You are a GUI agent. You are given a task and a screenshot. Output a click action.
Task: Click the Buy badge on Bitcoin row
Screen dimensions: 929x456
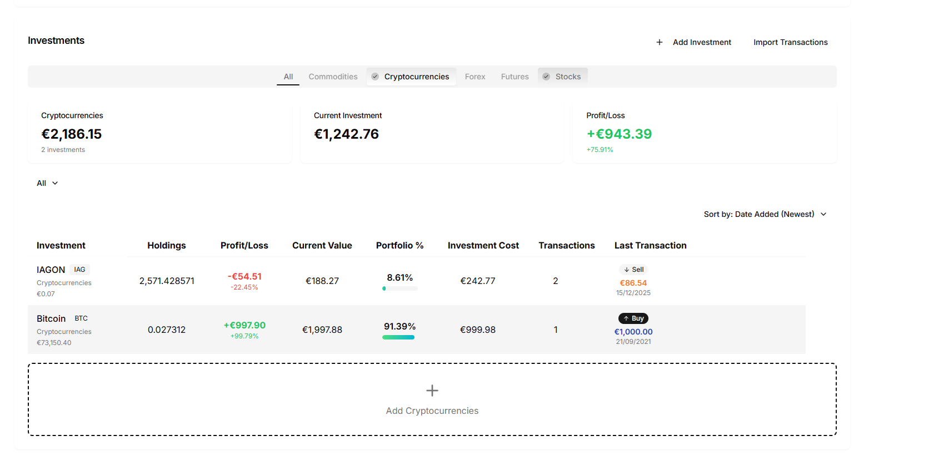pyautogui.click(x=633, y=318)
